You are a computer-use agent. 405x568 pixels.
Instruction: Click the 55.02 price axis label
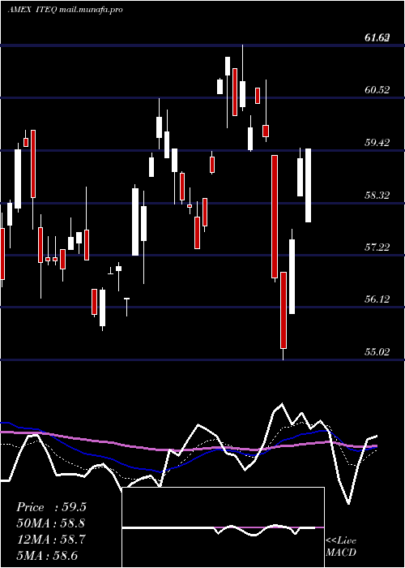tap(377, 351)
